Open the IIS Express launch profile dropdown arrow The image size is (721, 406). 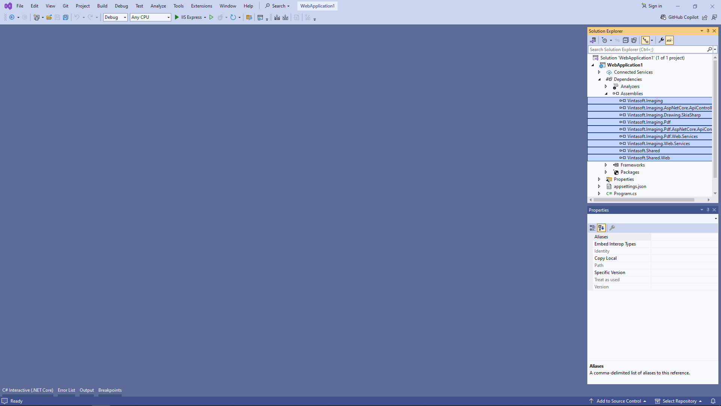pos(205,17)
